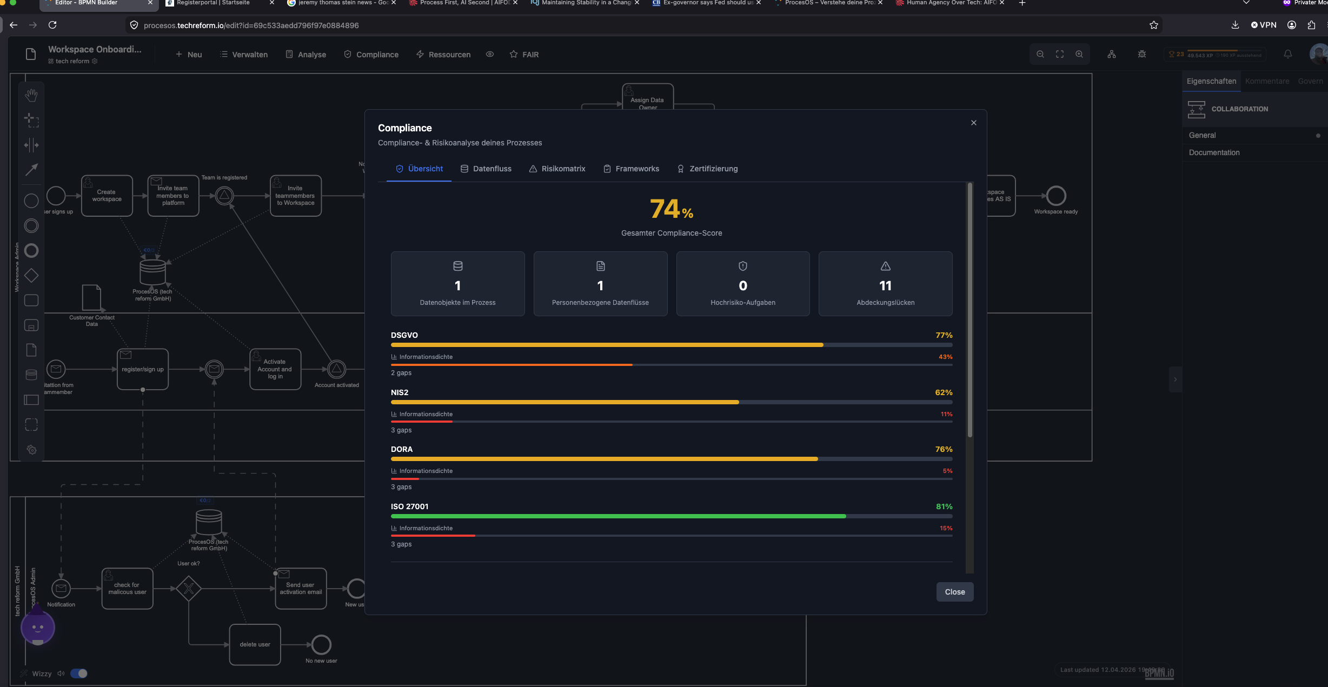This screenshot has height=687, width=1328.
Task: Add a gateway diamond from palette
Action: tap(31, 276)
